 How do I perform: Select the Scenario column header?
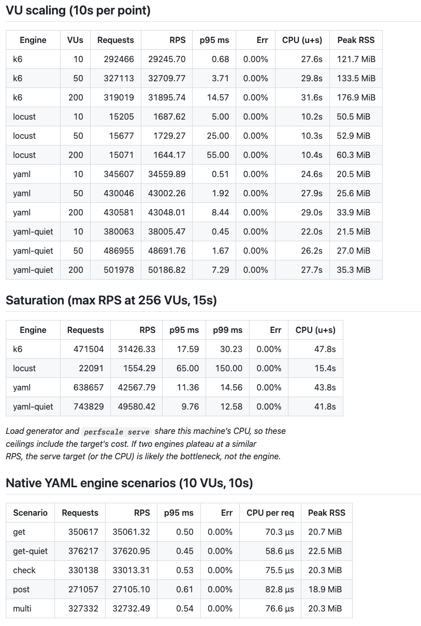[30, 513]
